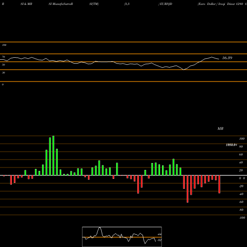The width and height of the screenshot is (247, 247).
Task: Click the RSI value 56.39 label
Action: click(x=227, y=58)
